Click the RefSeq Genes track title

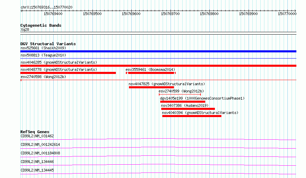point(35,132)
